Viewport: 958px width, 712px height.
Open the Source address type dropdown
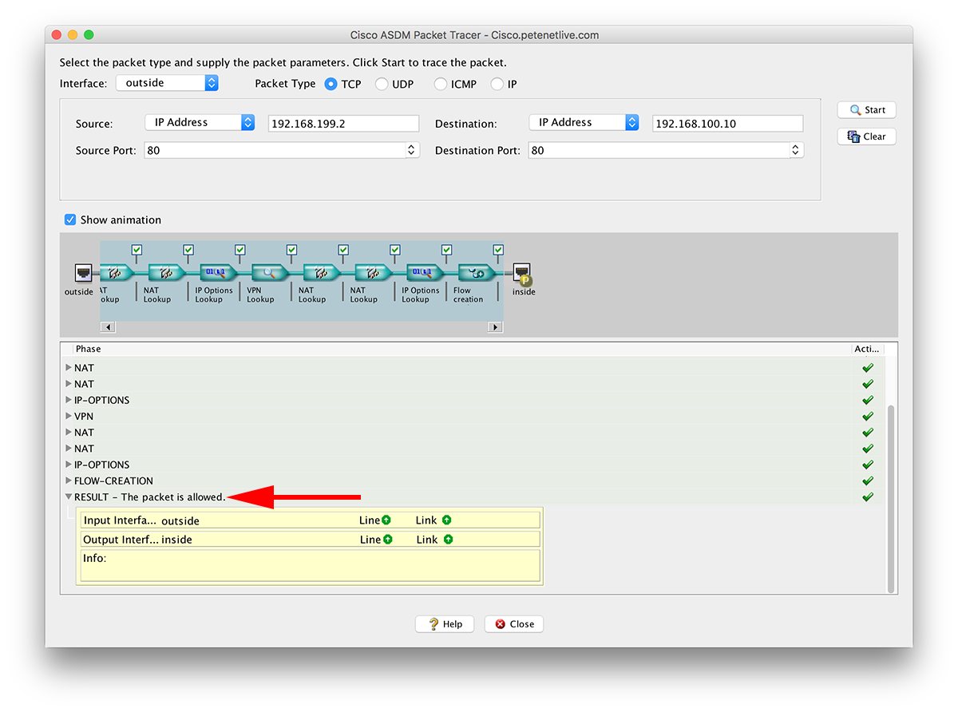(x=200, y=122)
